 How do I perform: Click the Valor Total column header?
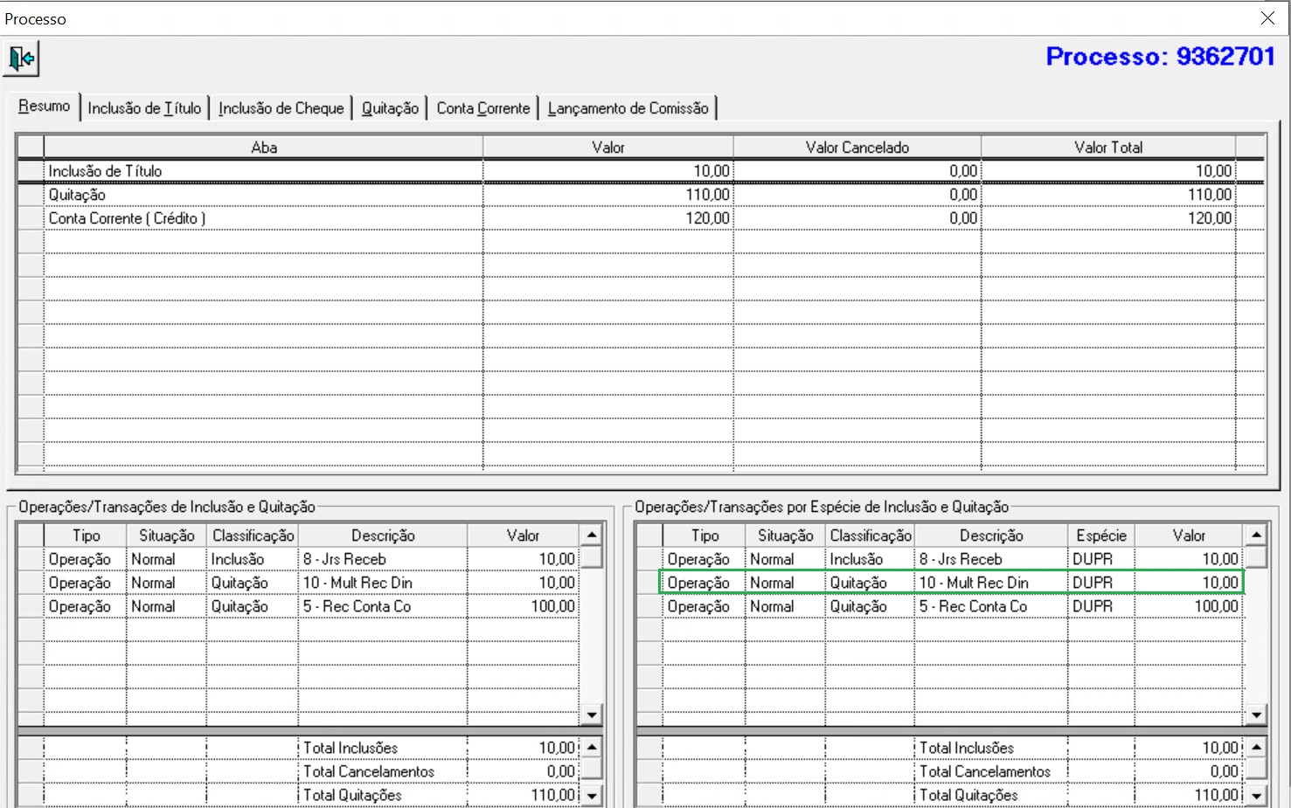[x=1108, y=147]
